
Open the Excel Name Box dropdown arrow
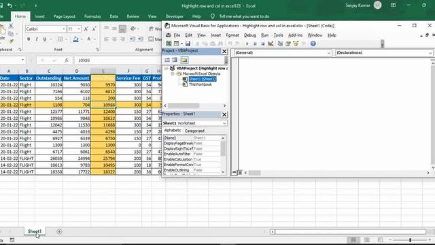click(x=22, y=61)
